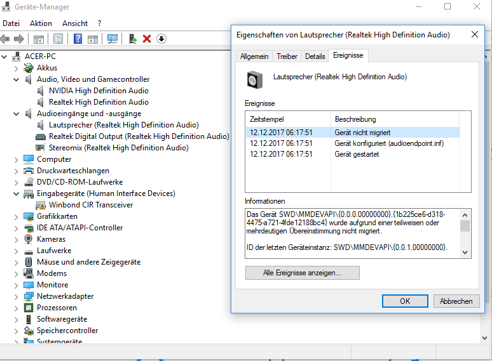Click the Akkus battery icon
492x361 pixels.
click(28, 68)
